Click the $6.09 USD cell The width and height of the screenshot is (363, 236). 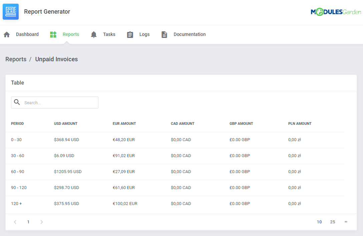[x=64, y=156]
